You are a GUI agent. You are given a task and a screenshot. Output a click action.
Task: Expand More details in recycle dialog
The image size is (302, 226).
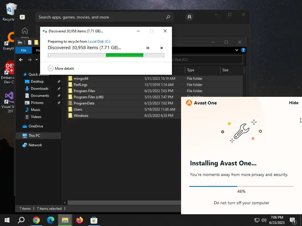(61, 68)
